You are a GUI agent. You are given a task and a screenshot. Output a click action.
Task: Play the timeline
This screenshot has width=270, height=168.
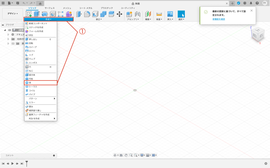point(13,164)
